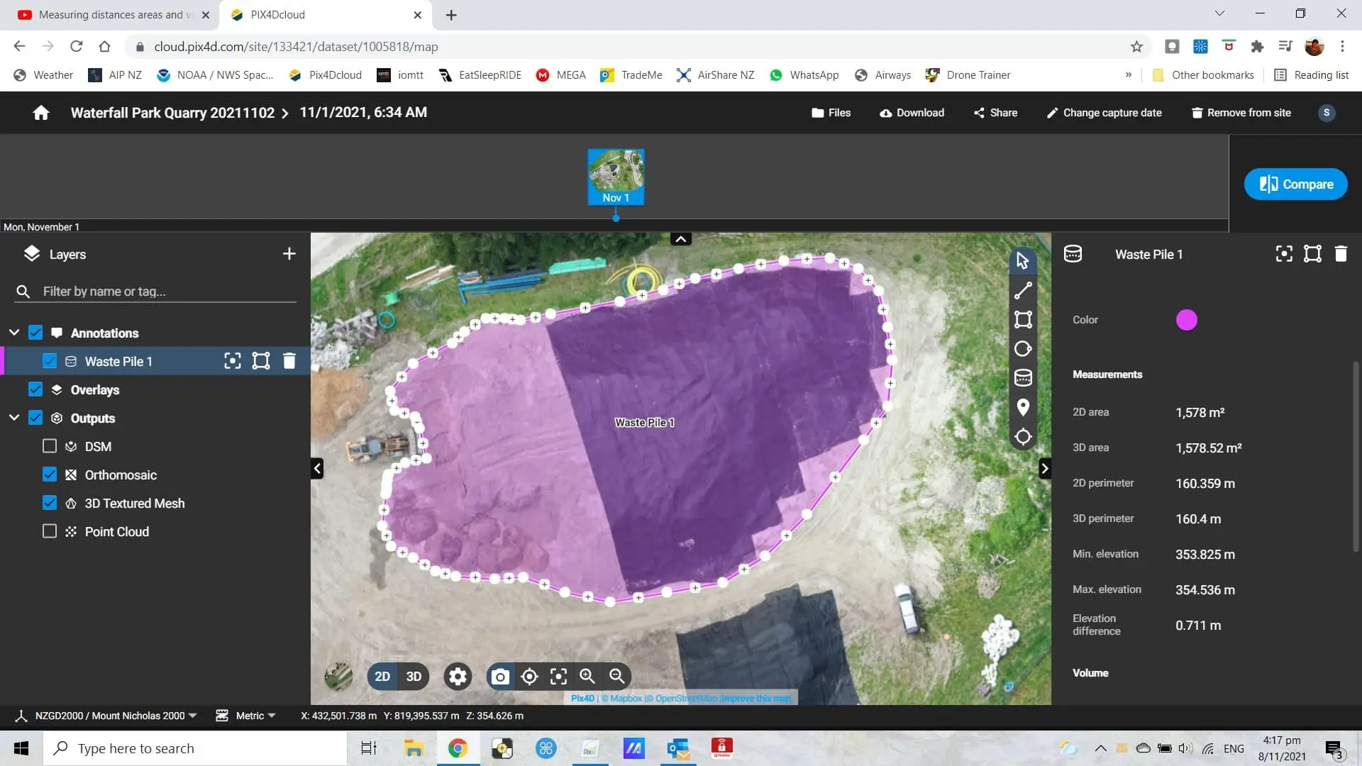This screenshot has width=1362, height=766.
Task: Switch to 3D view
Action: (x=414, y=677)
